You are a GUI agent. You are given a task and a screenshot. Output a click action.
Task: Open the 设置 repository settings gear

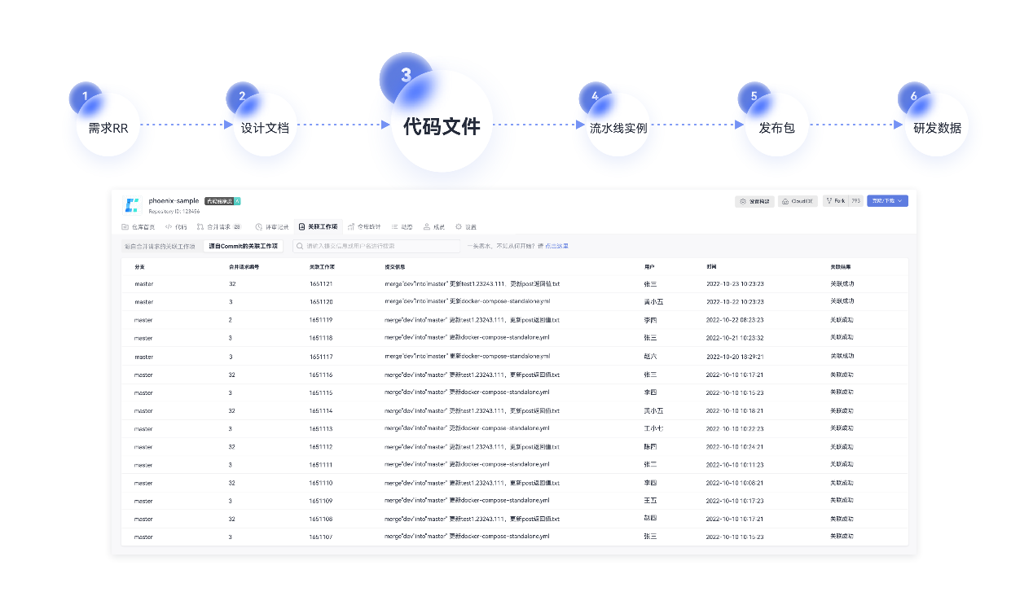tap(469, 226)
